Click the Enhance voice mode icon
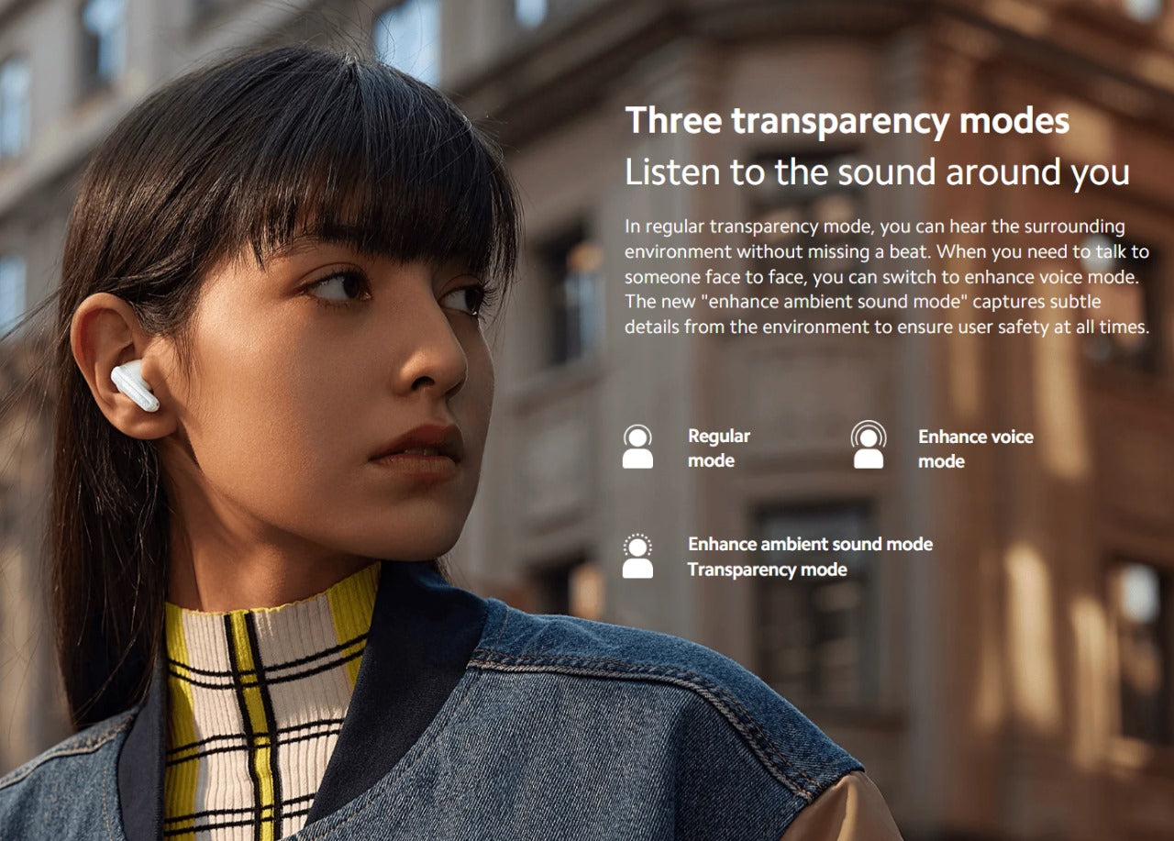 (x=869, y=445)
